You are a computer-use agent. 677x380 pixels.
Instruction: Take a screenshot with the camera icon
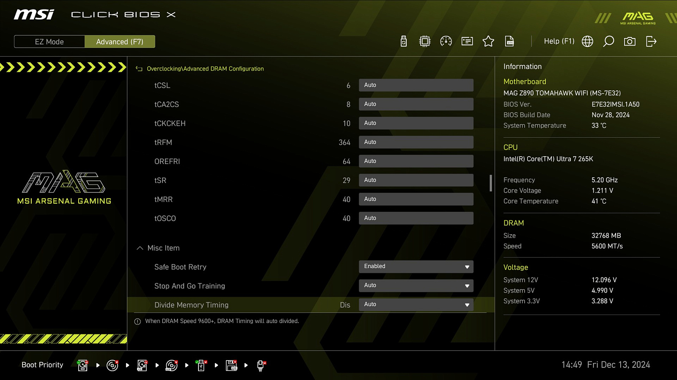[x=630, y=41]
